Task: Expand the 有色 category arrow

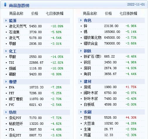Action: [81, 20]
